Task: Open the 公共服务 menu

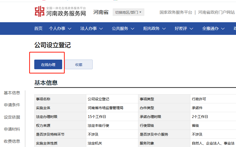Action: coord(120,29)
